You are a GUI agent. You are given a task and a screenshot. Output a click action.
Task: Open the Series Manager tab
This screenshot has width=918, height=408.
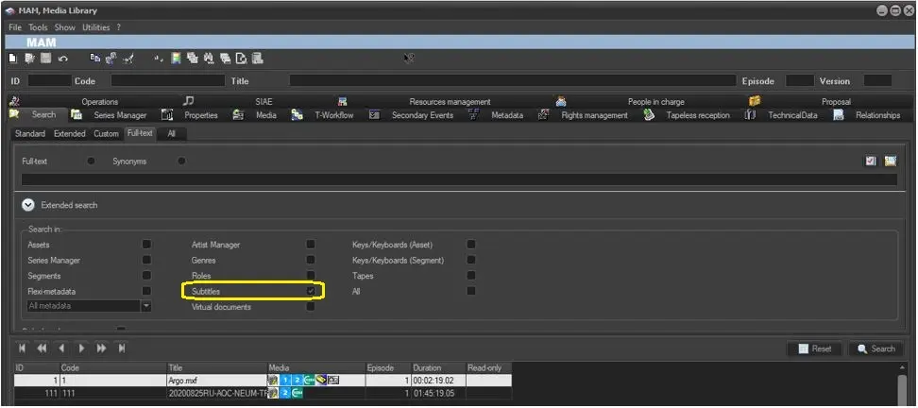pyautogui.click(x=119, y=115)
